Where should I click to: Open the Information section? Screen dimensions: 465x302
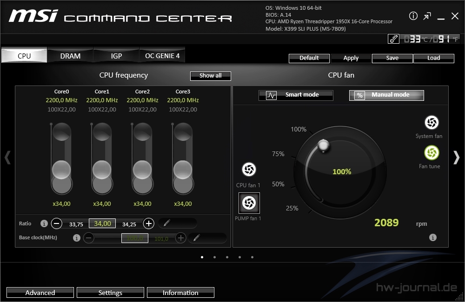pyautogui.click(x=180, y=293)
